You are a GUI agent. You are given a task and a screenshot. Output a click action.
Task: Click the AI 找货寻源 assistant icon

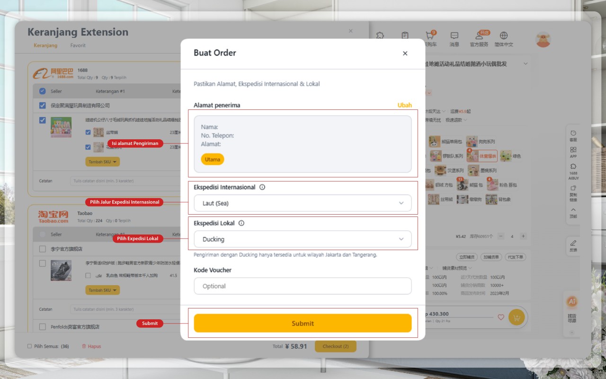pyautogui.click(x=572, y=302)
